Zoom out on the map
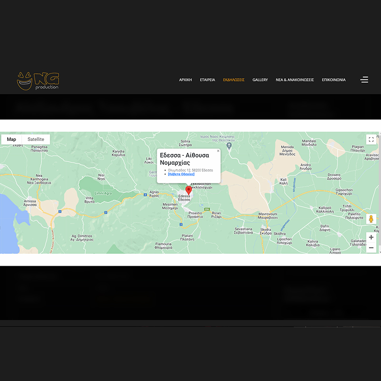The width and height of the screenshot is (381, 381). [371, 248]
